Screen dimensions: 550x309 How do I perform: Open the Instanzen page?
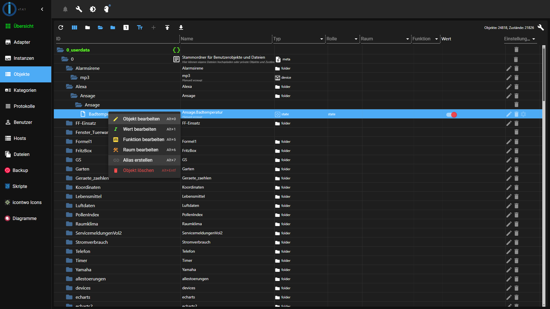[25, 58]
